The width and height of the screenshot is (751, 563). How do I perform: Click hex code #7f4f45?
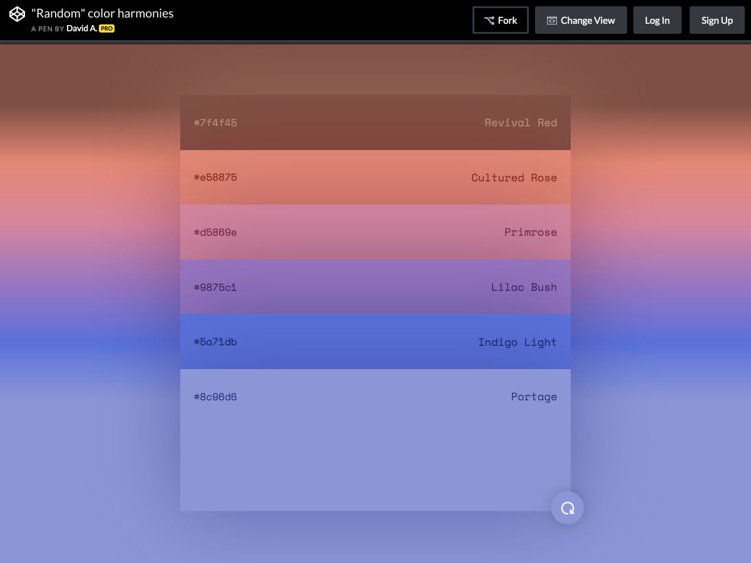coord(215,123)
